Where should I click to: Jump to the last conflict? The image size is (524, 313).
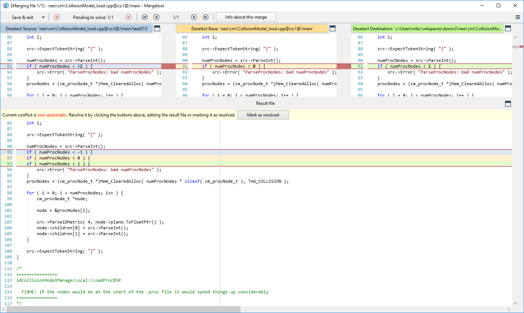pos(206,17)
